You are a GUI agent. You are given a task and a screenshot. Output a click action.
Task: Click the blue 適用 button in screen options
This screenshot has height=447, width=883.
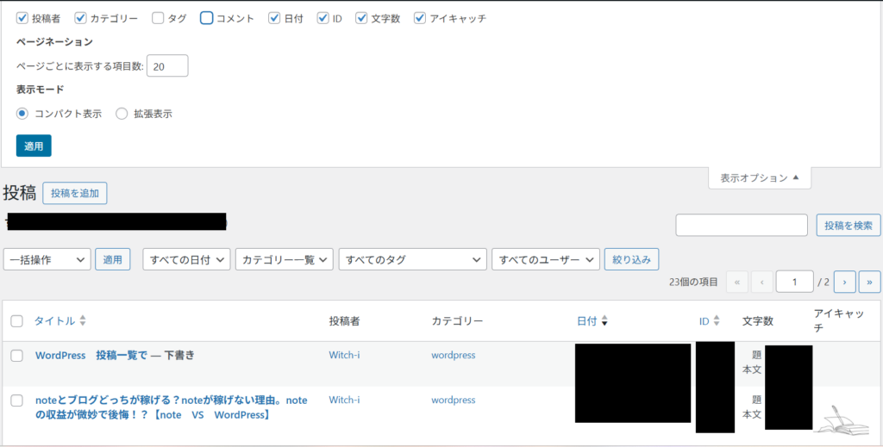34,146
